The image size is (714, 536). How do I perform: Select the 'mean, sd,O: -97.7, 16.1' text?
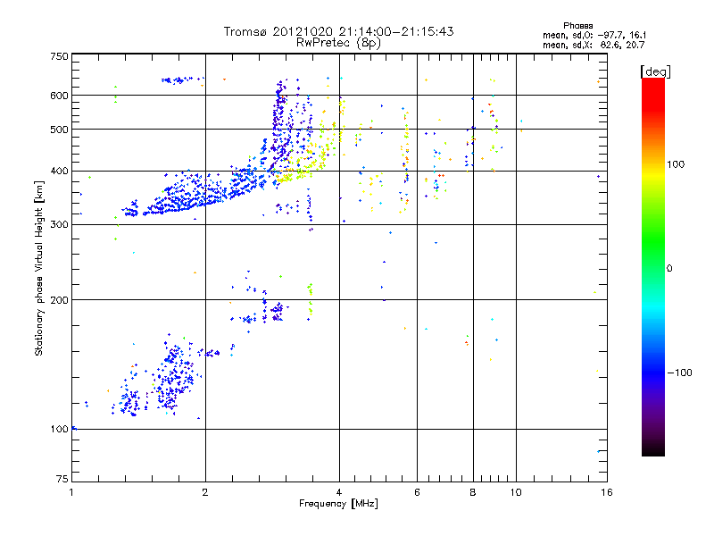pyautogui.click(x=594, y=35)
